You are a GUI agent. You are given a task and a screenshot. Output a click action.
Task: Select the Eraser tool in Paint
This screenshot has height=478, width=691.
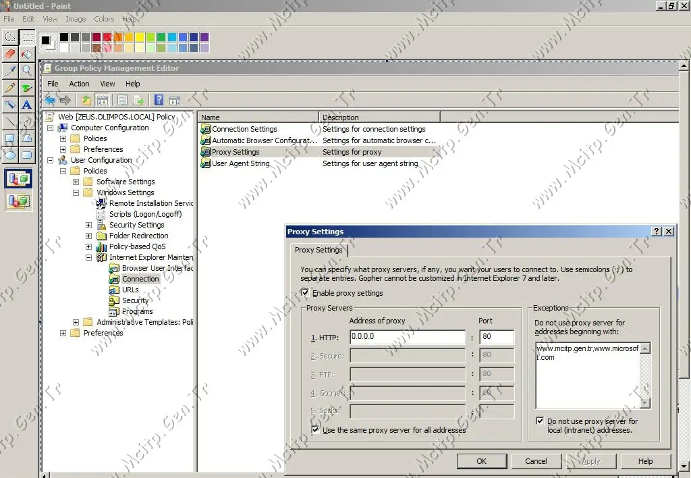tap(10, 54)
